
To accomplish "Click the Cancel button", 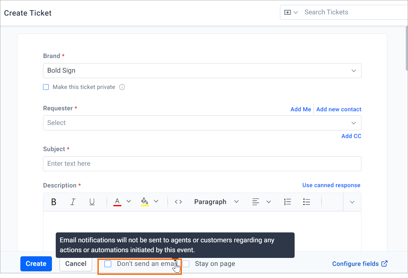I will [x=76, y=264].
